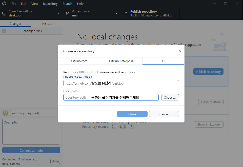Viewport: 243px width, 167px height.
Task: Click the monitor icon beside Current repository
Action: 4,13
